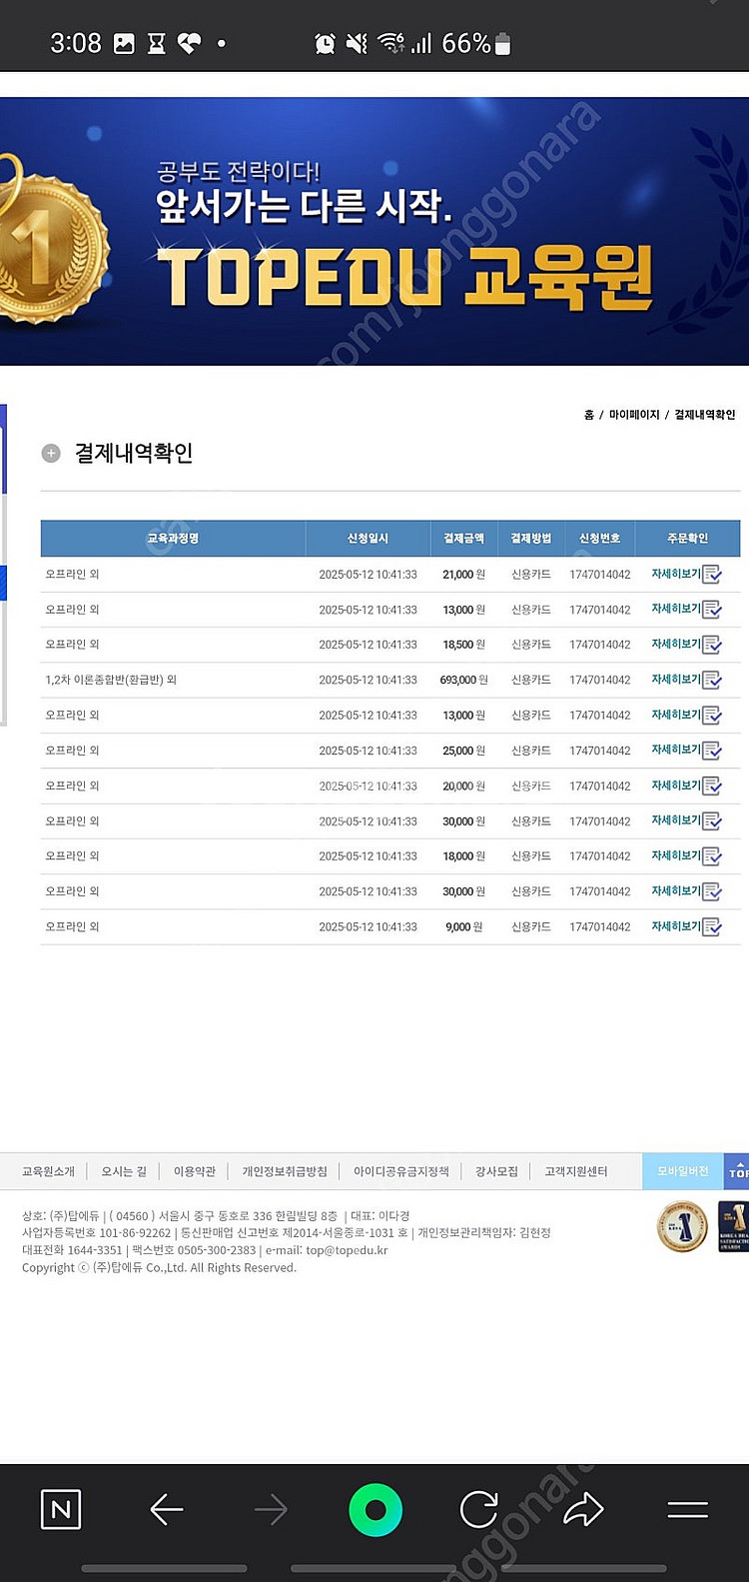Select the 693,000 원 amount cell
This screenshot has width=749, height=1582.
click(x=464, y=680)
